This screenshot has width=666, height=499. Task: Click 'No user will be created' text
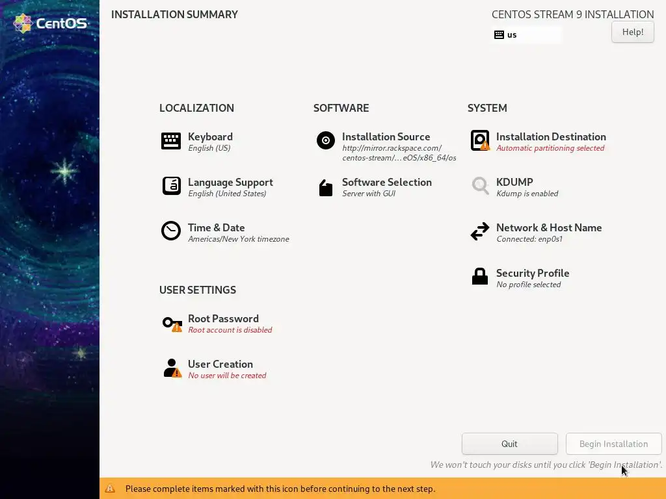[x=227, y=376]
